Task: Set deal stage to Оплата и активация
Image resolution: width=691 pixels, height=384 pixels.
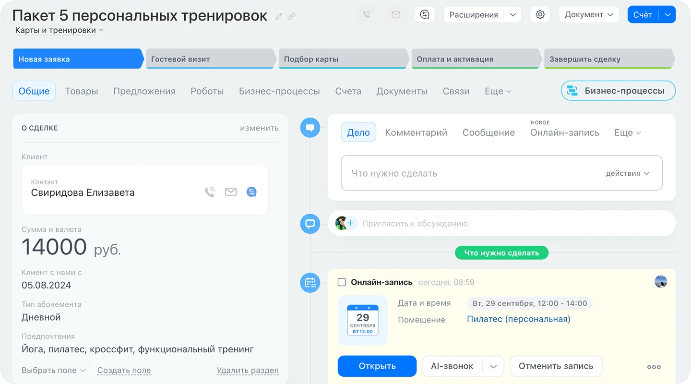Action: 477,59
